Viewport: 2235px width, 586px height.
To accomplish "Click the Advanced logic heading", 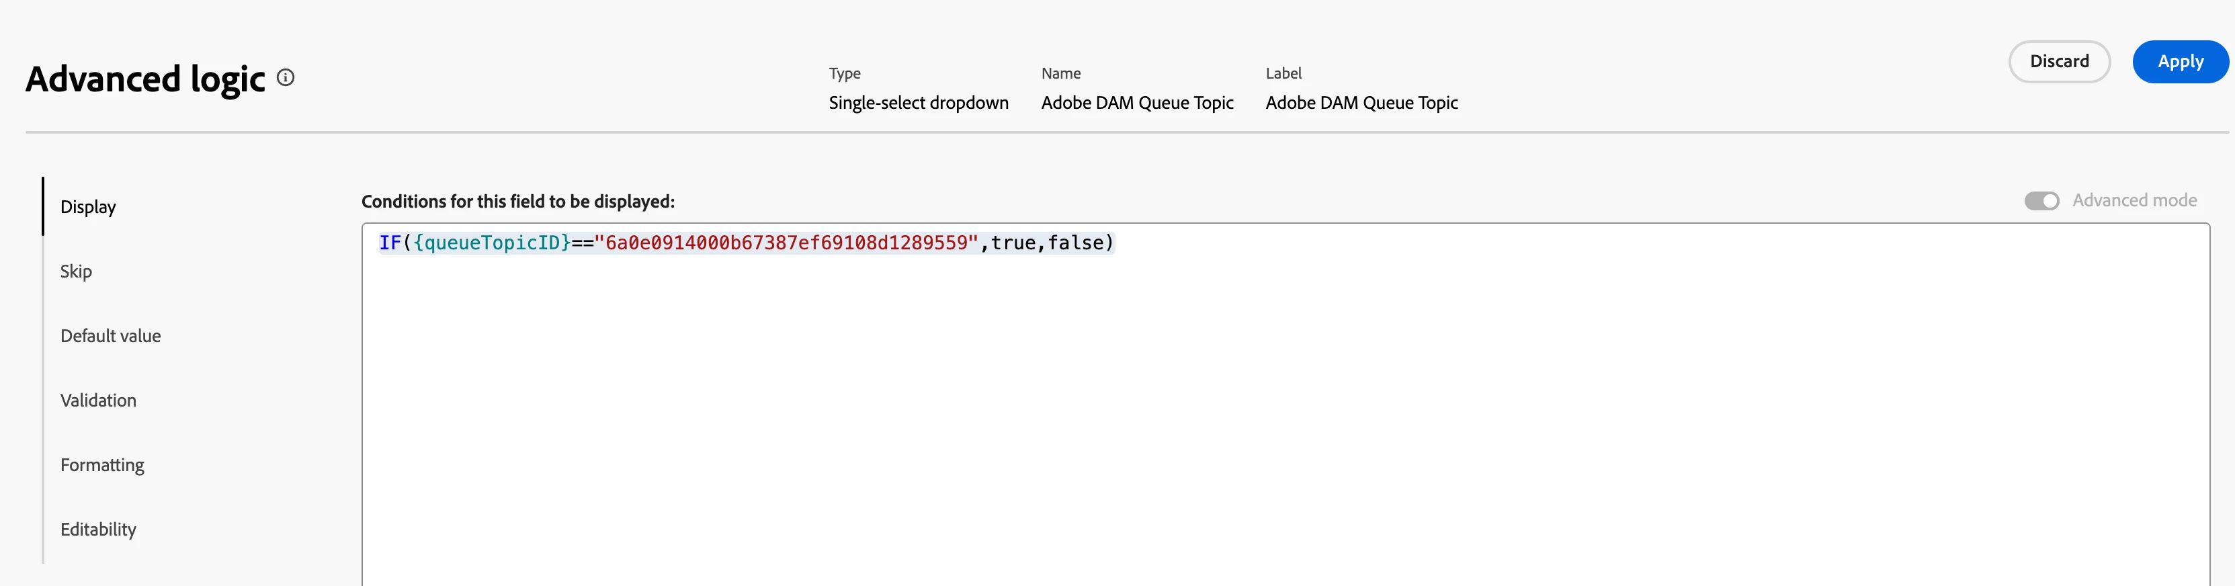I will 145,79.
